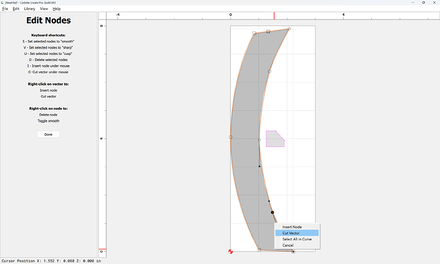Select the diamond node on inner curve middle
Viewport: 440px width, 264px height.
click(260, 140)
